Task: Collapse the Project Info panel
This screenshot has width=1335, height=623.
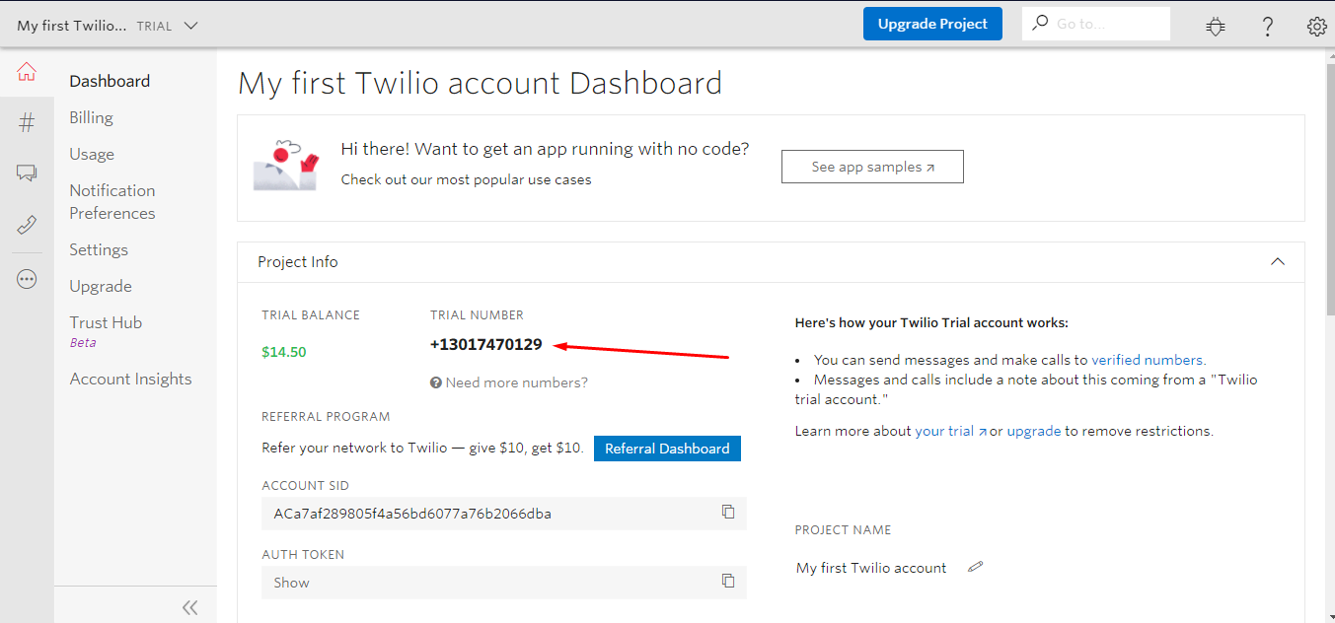Action: click(x=1278, y=261)
